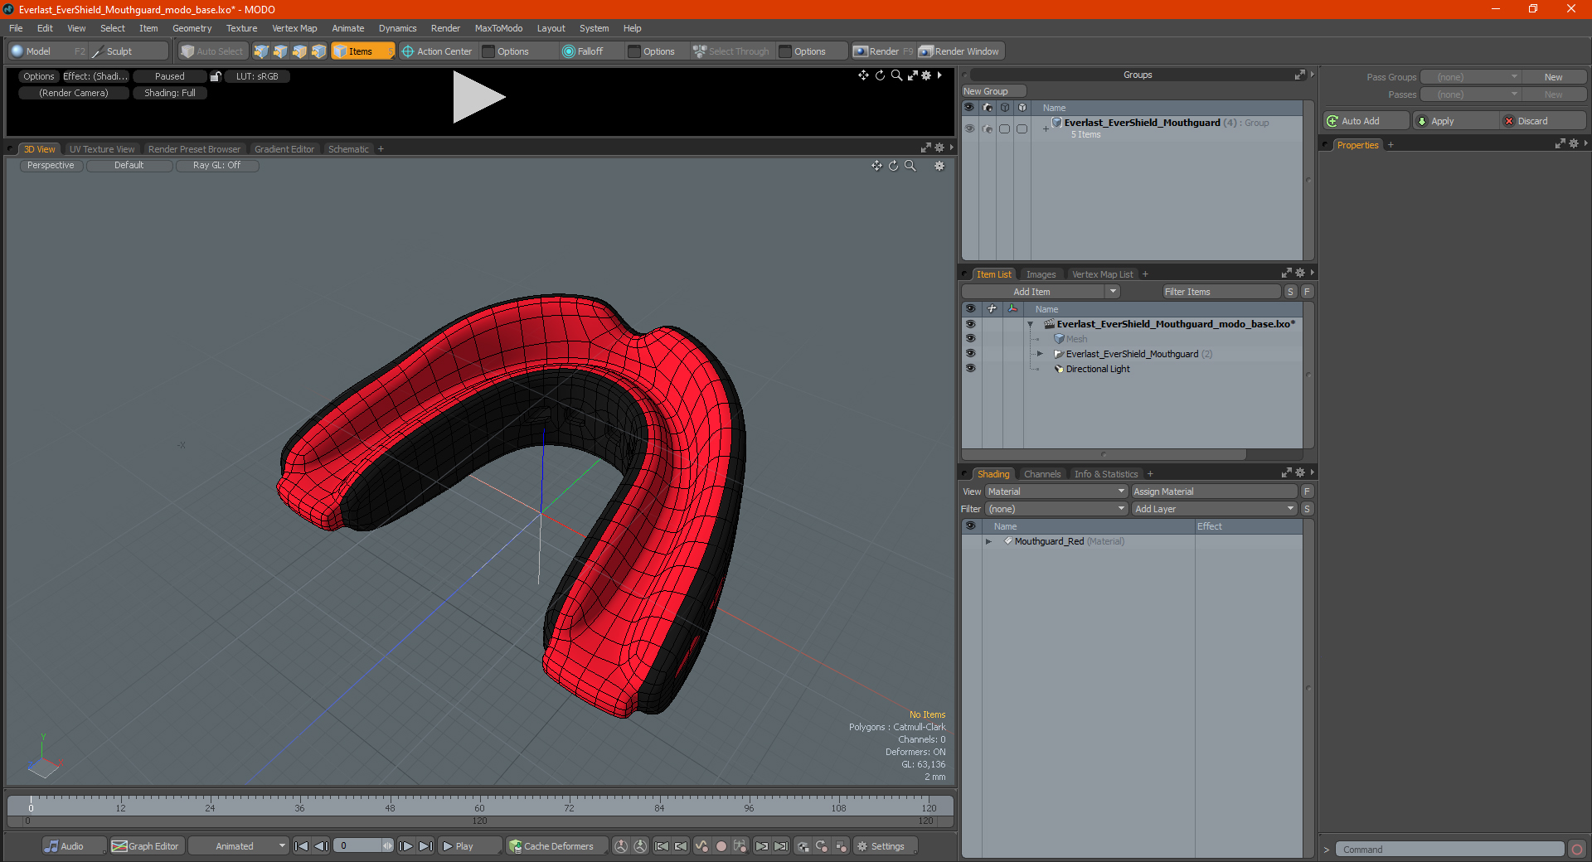Switch to UV Texture View tab
Image resolution: width=1592 pixels, height=862 pixels.
tap(102, 149)
